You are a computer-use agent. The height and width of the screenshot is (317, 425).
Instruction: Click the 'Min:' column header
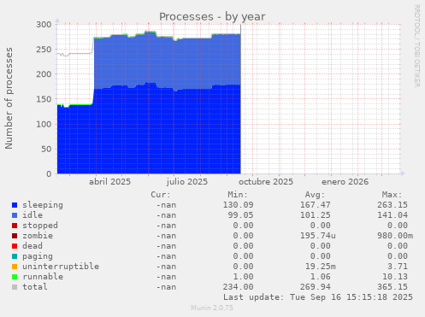238,195
